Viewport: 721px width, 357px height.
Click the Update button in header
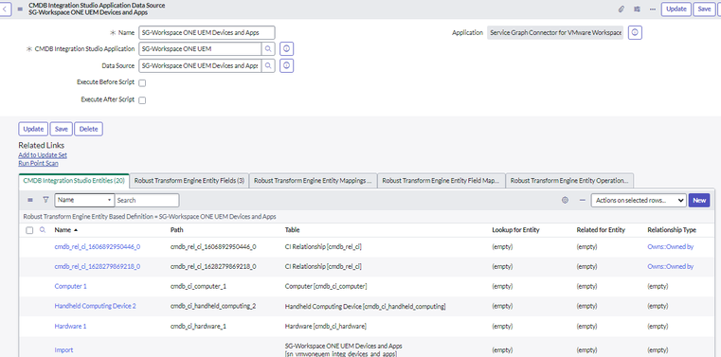[x=676, y=9]
